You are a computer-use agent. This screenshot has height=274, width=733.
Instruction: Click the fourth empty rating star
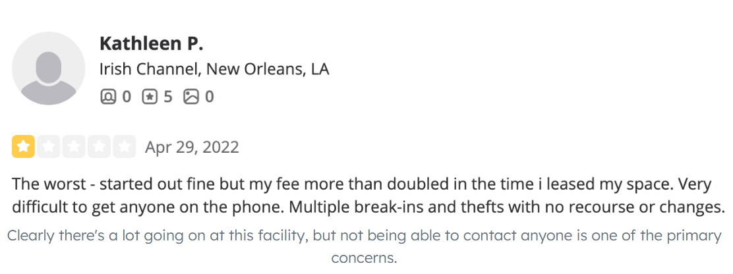click(99, 147)
